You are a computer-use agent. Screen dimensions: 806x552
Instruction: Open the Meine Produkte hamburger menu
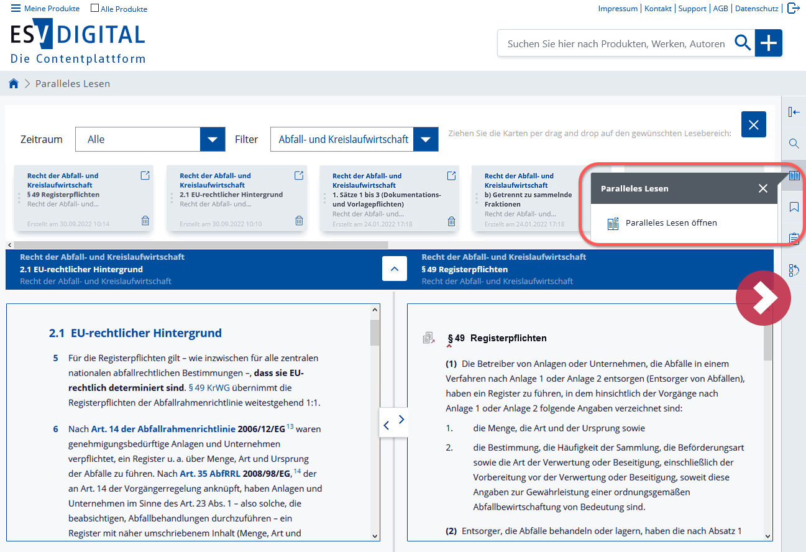[16, 9]
